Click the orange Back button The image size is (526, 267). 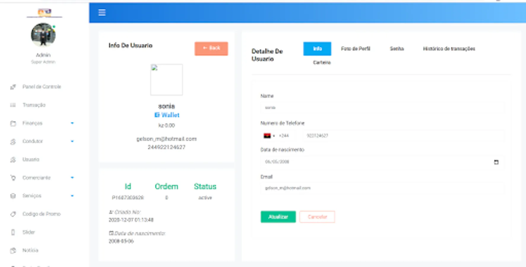(211, 49)
